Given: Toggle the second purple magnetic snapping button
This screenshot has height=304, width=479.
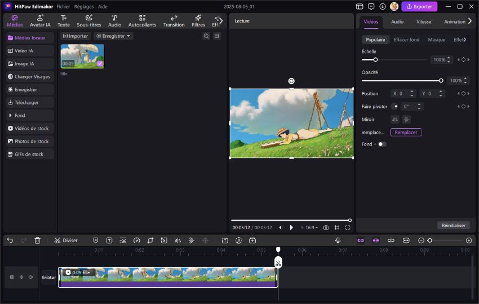Looking at the screenshot, I should pos(376,241).
